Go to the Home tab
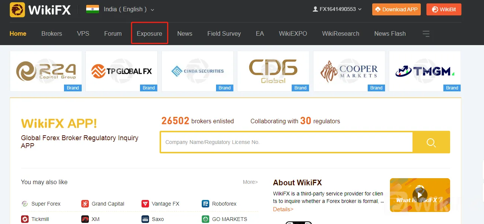This screenshot has height=224, width=484. tap(18, 33)
